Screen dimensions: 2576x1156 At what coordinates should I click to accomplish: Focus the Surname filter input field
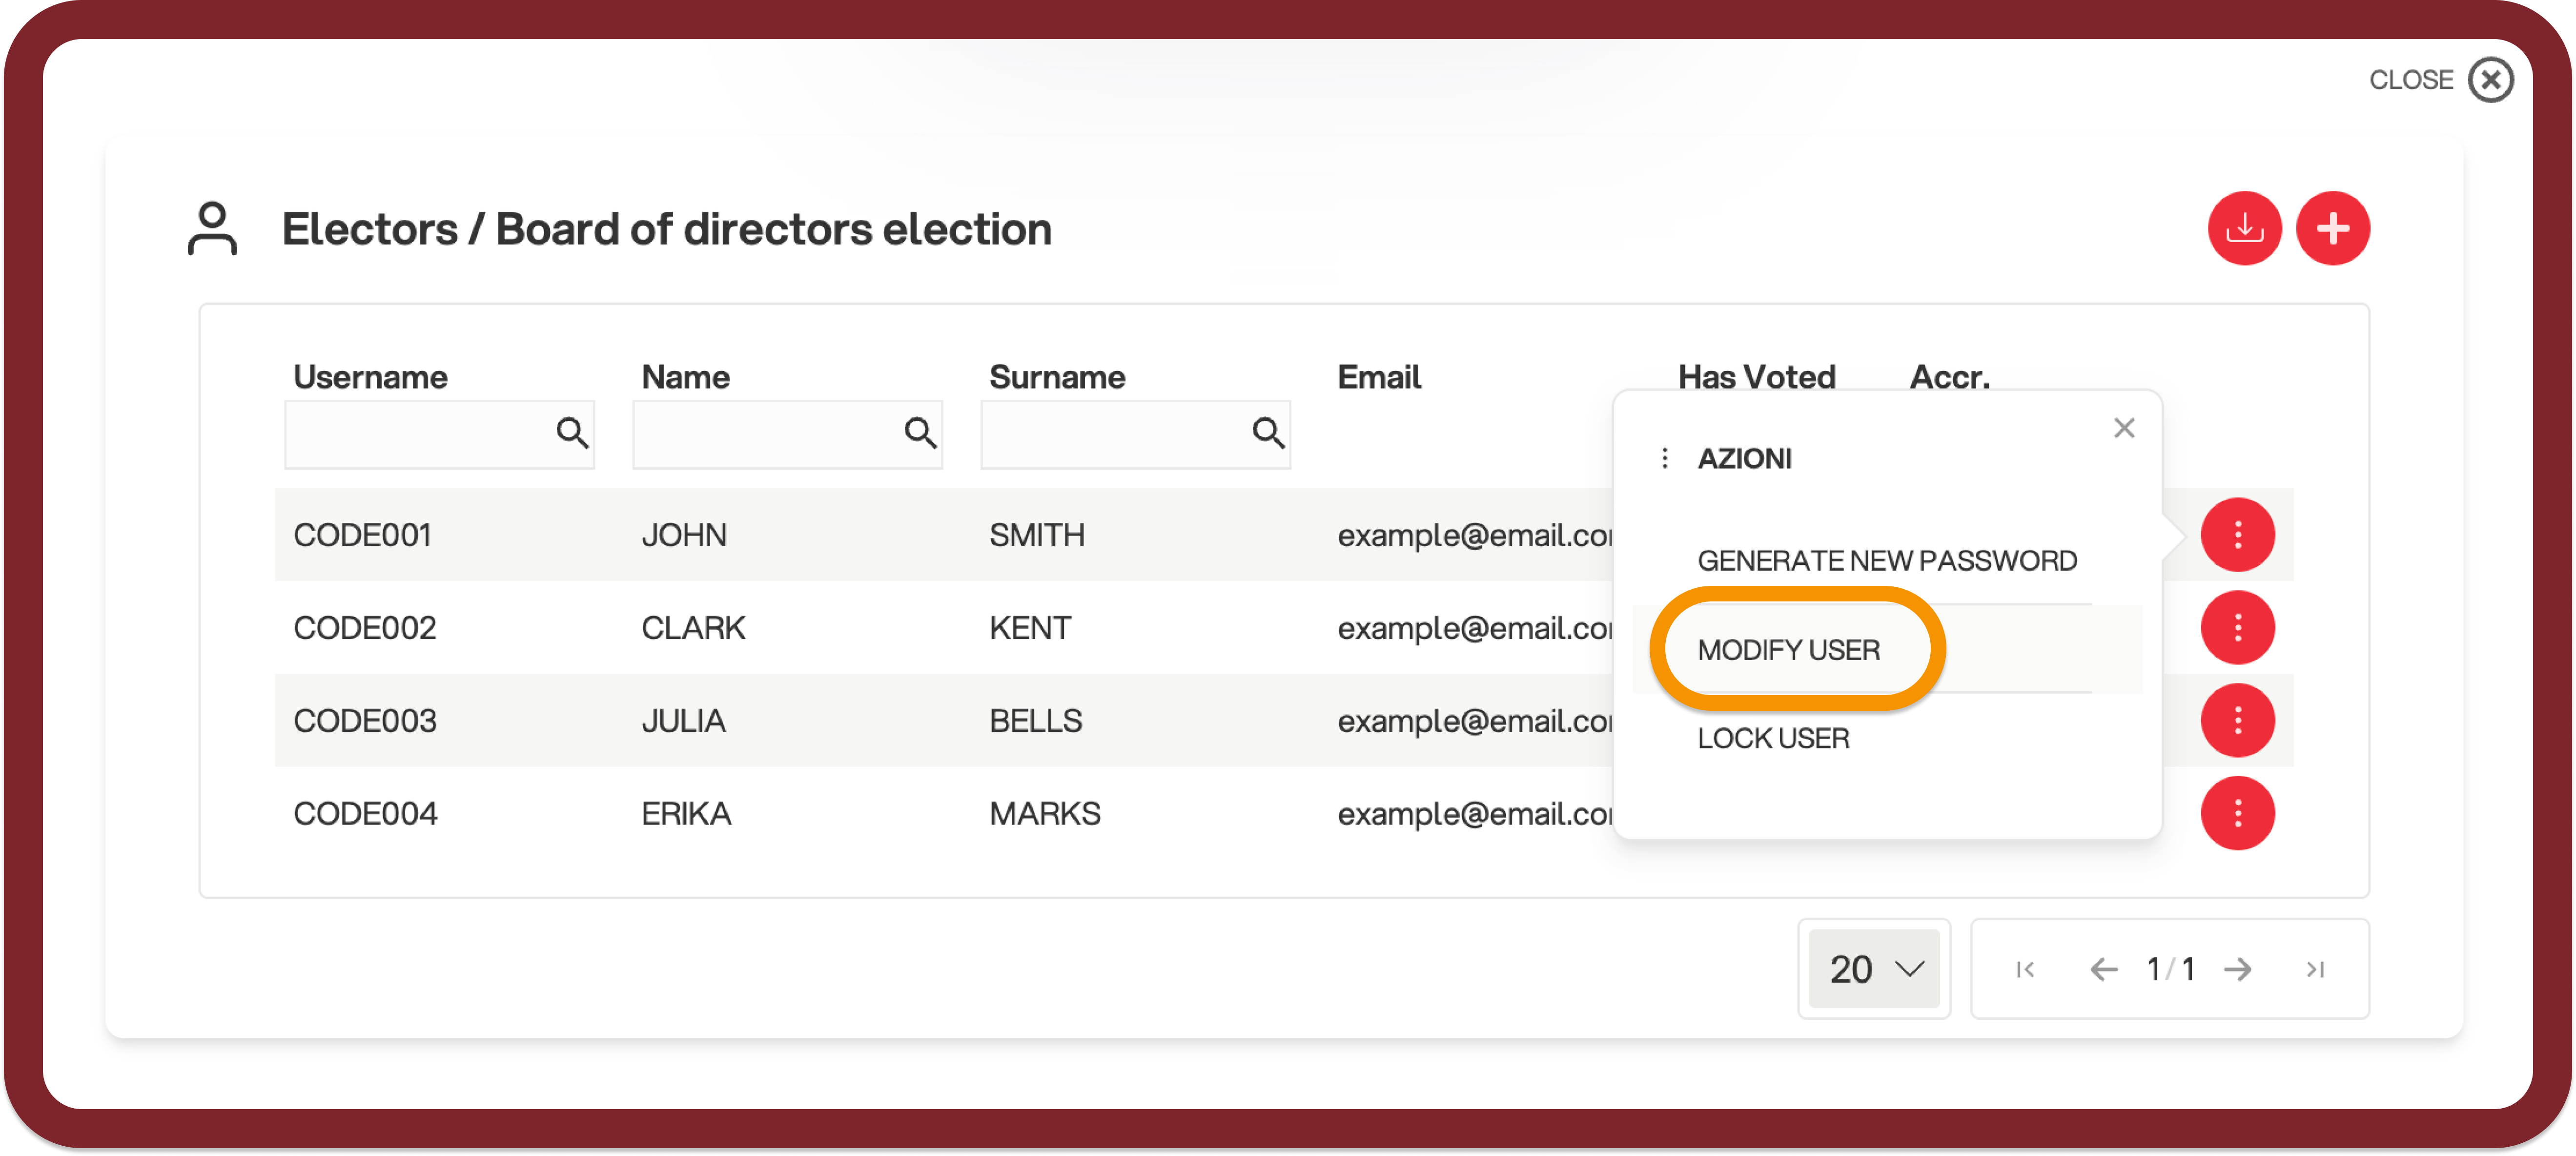(x=1135, y=434)
